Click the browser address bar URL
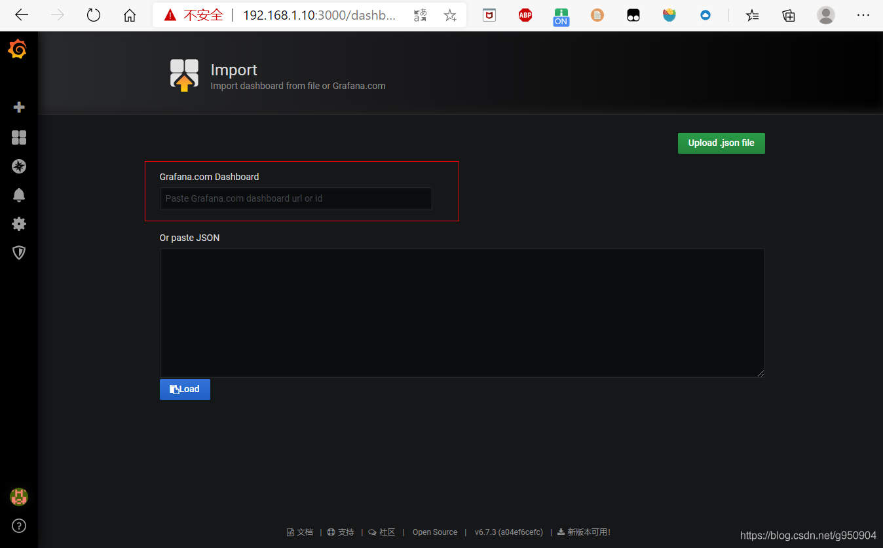Screen dimensions: 883x548 (319, 15)
